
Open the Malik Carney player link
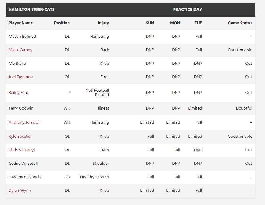(21, 50)
